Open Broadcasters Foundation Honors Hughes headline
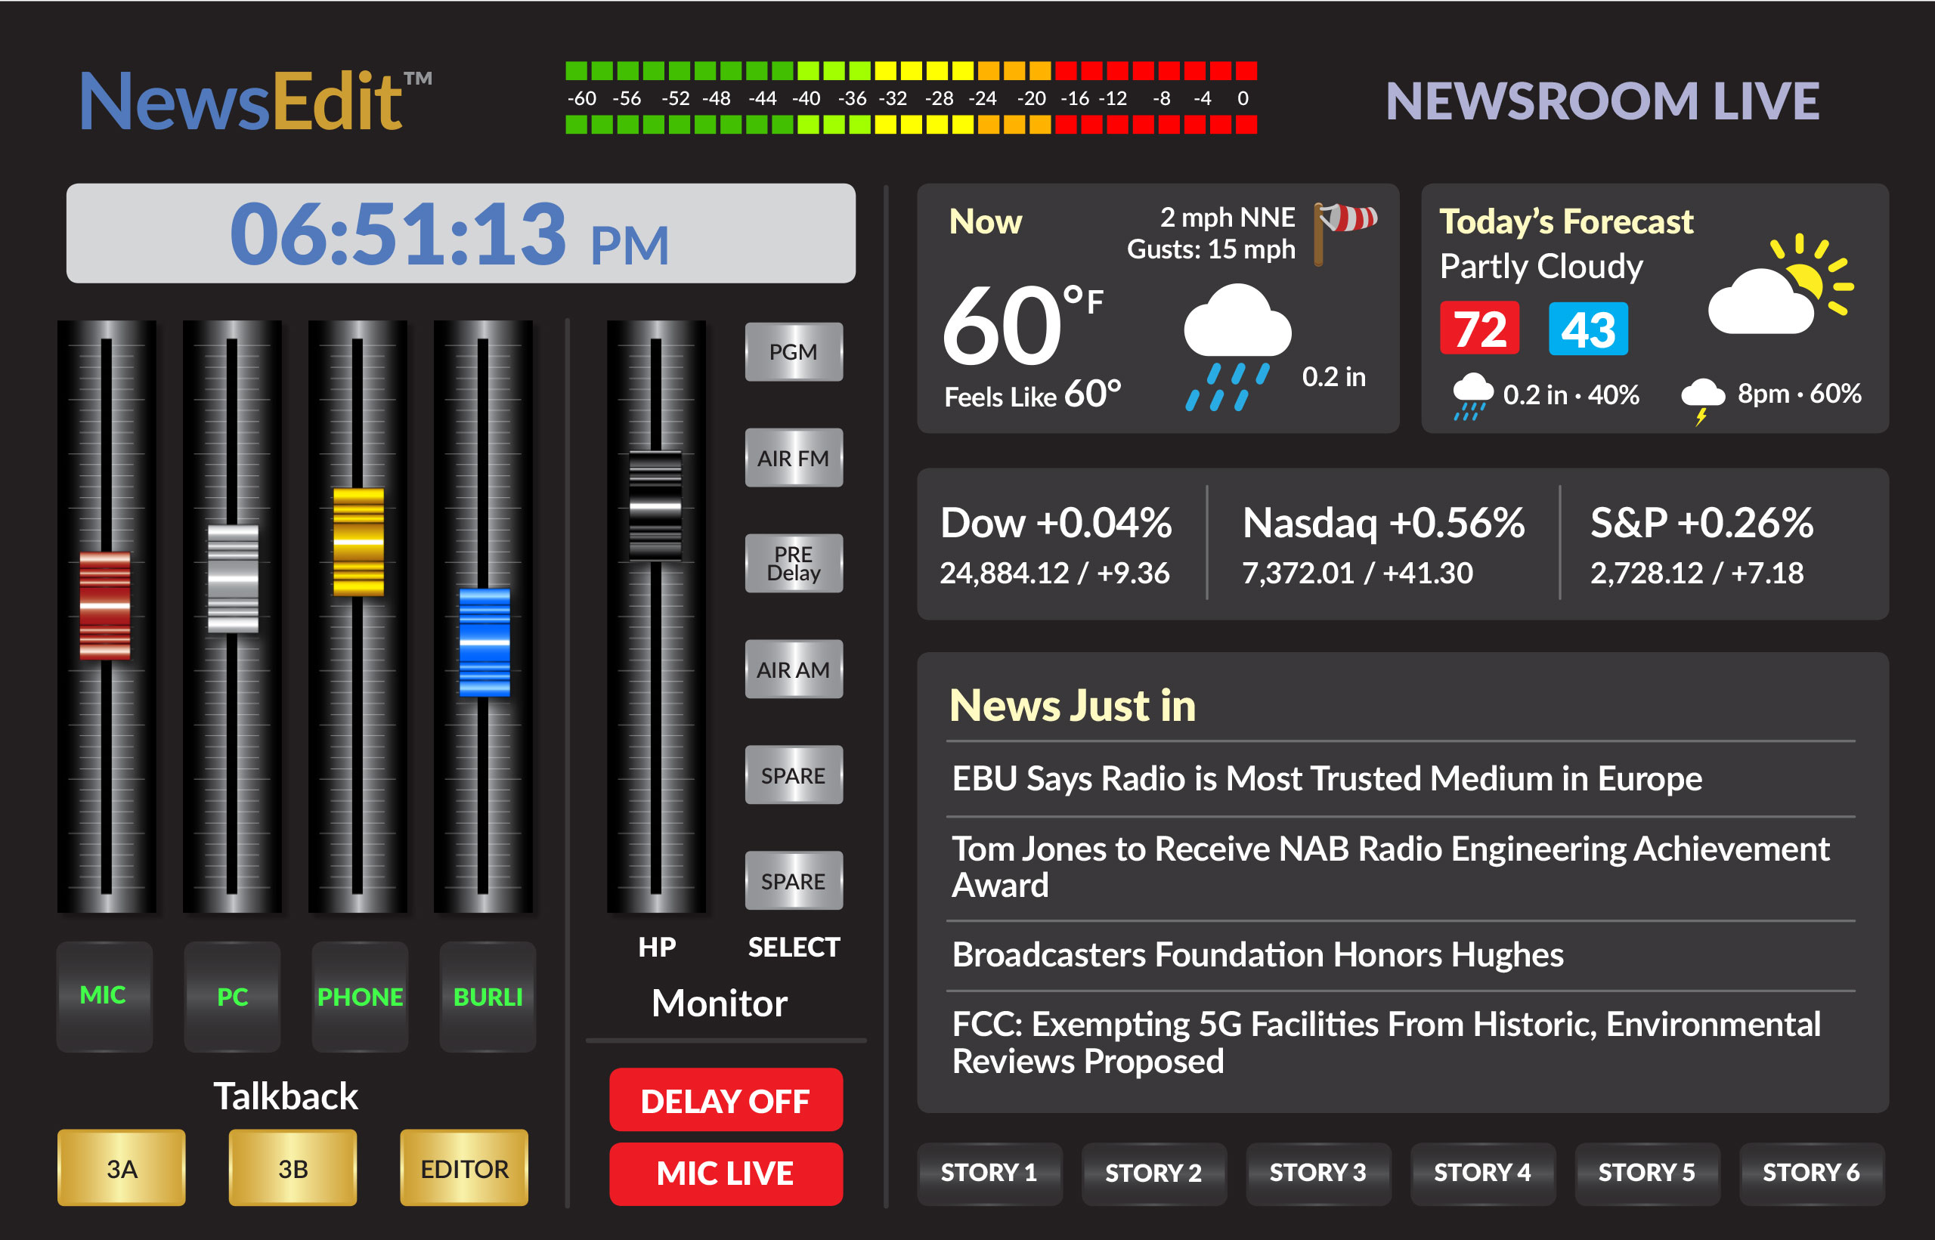1935x1240 pixels. (x=1258, y=955)
